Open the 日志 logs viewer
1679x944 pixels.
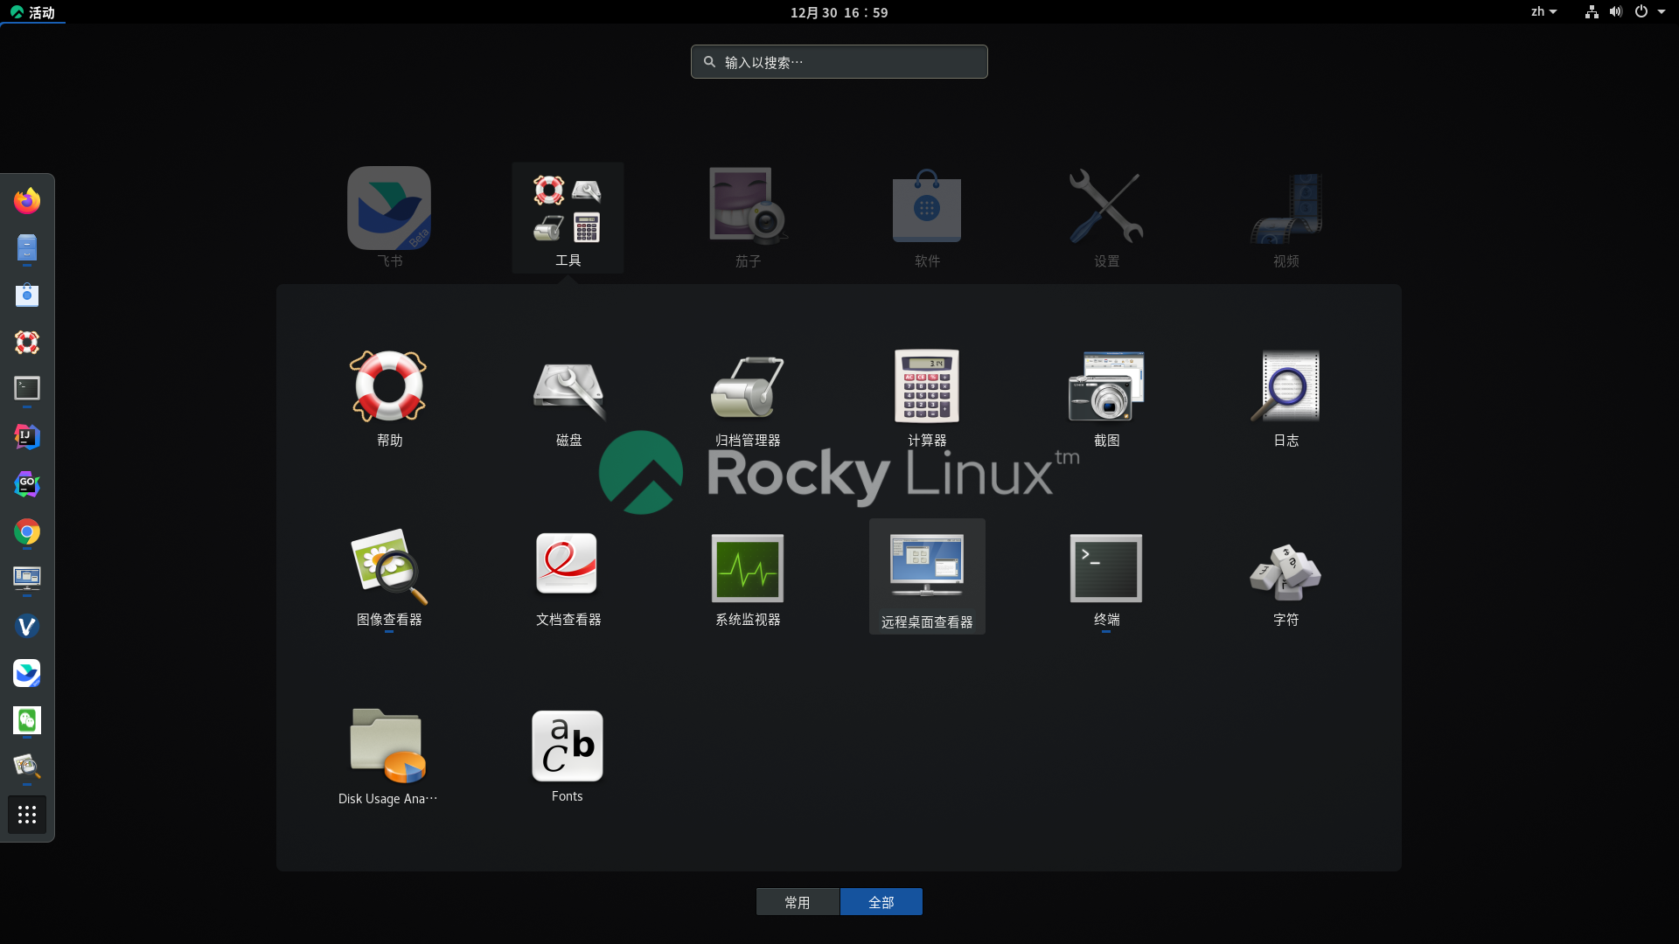point(1285,398)
